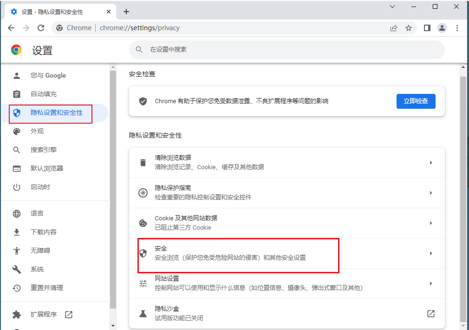
Task: Expand arrow on 清除浏览数据 row
Action: (431, 163)
